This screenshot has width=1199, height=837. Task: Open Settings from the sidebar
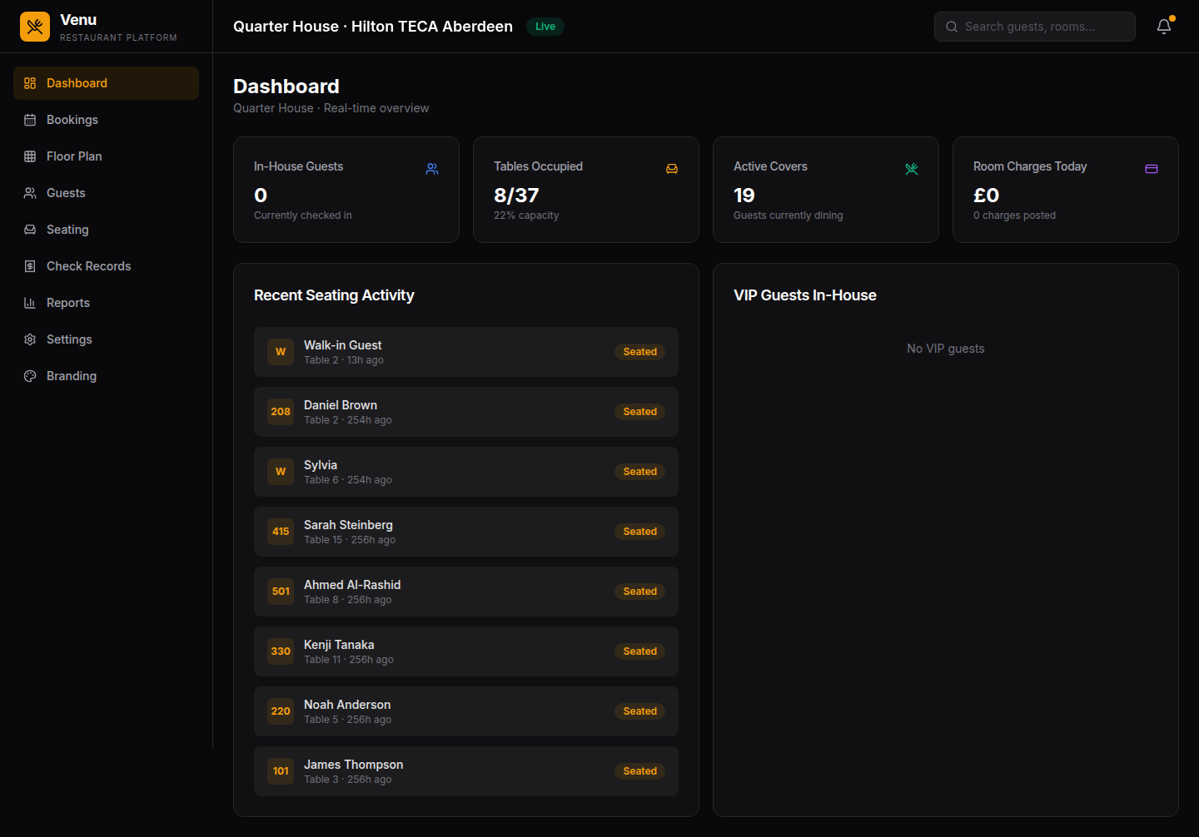pos(69,339)
